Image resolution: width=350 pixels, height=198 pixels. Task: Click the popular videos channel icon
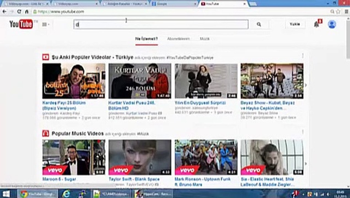point(45,57)
